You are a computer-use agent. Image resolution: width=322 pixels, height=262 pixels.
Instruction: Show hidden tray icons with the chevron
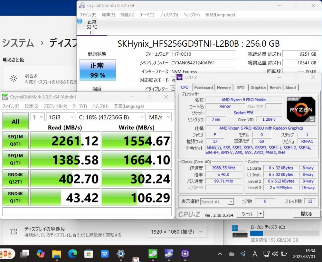tap(220, 254)
